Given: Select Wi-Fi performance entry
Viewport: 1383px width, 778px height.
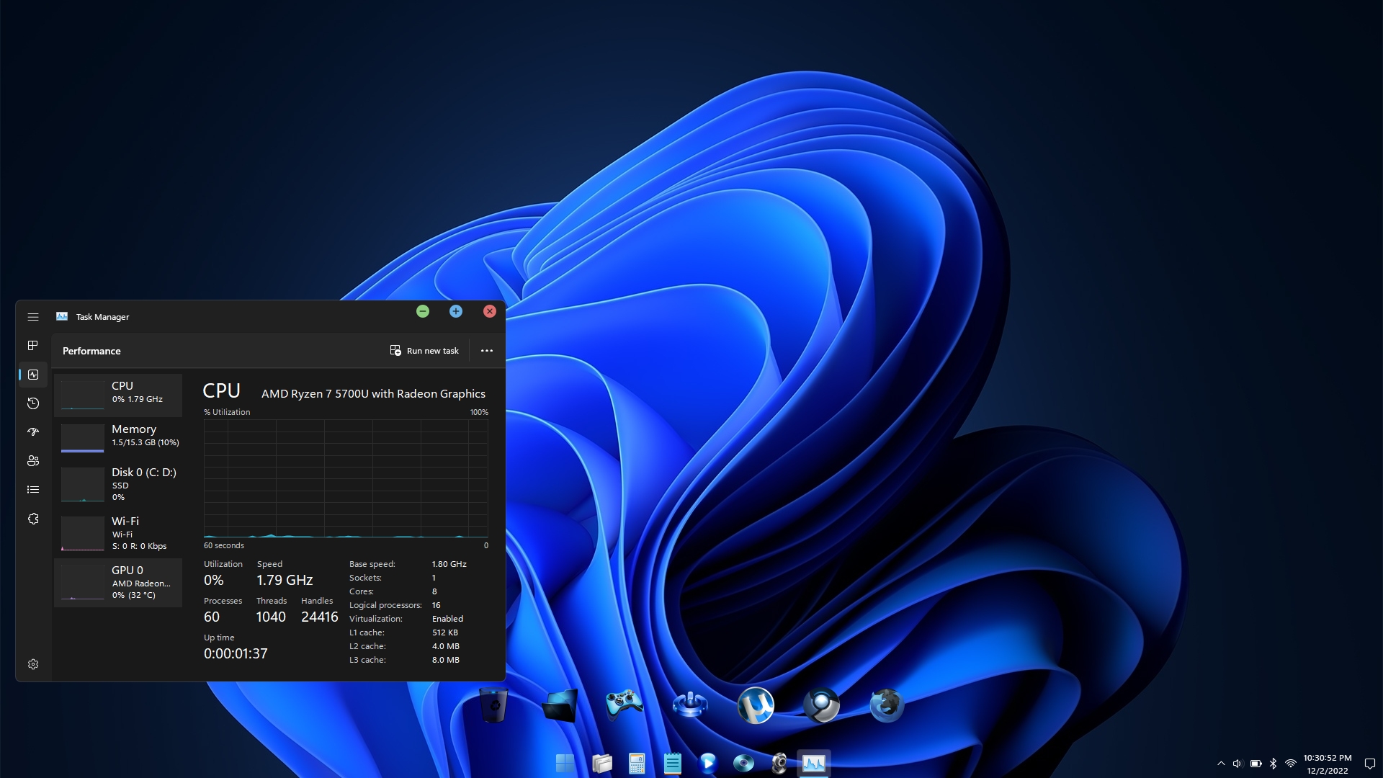Looking at the screenshot, I should [119, 532].
